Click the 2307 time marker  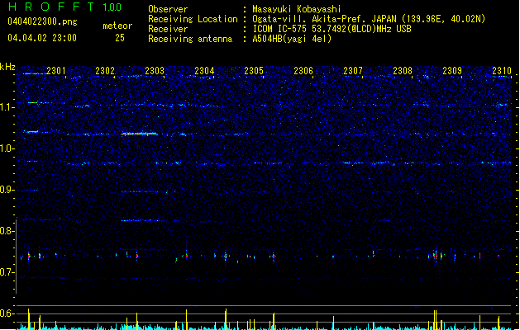[x=353, y=71]
